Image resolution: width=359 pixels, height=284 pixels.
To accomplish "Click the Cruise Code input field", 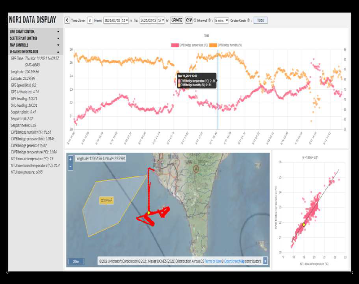I will [x=261, y=20].
